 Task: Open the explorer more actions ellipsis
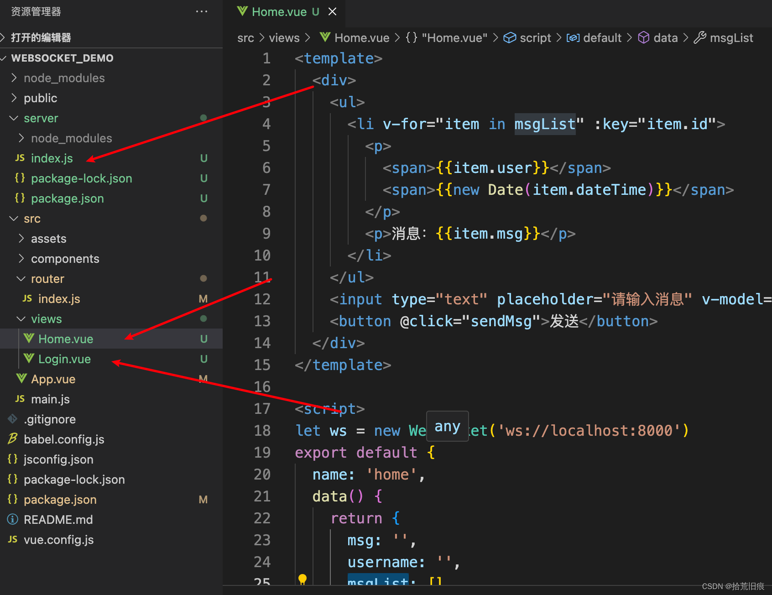pos(201,11)
